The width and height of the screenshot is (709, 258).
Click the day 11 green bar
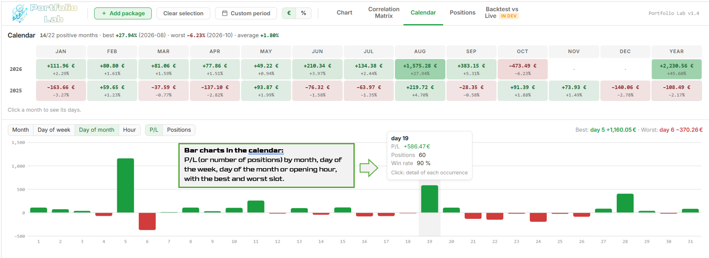click(x=256, y=206)
